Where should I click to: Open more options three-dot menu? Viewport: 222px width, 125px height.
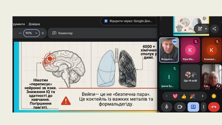tap(203, 107)
